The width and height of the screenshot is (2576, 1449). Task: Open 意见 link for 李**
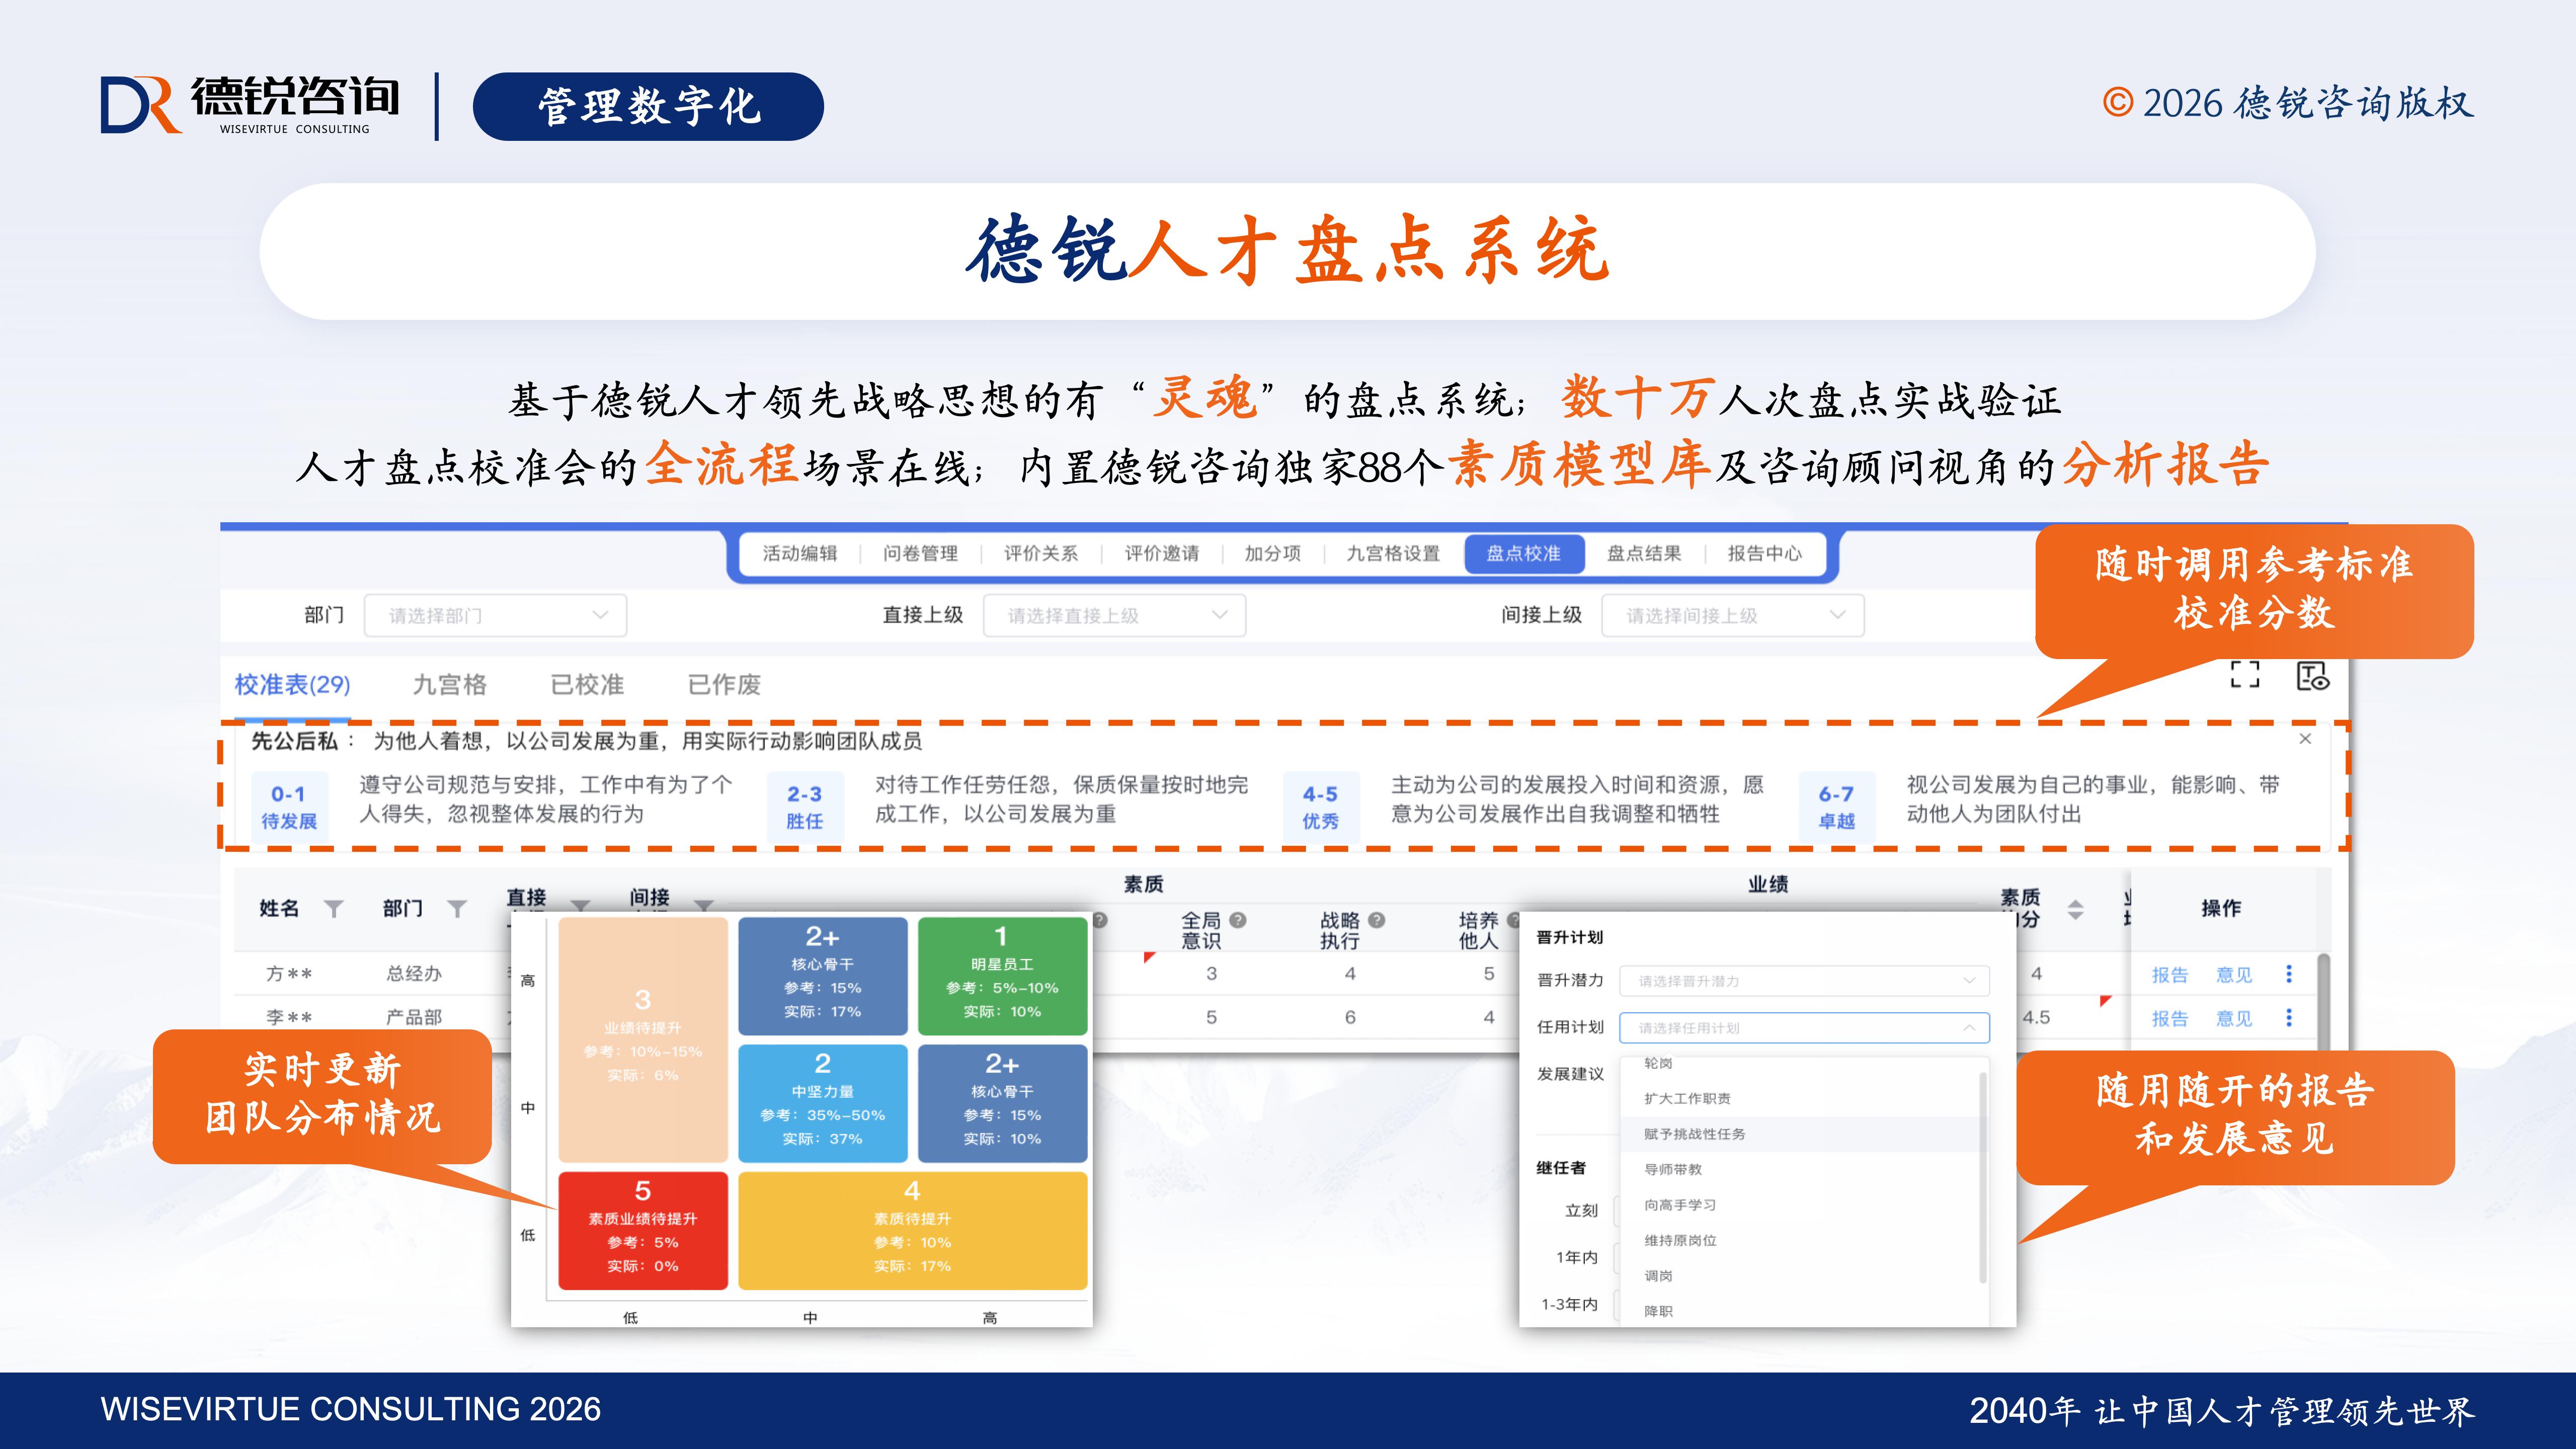pyautogui.click(x=2234, y=1019)
